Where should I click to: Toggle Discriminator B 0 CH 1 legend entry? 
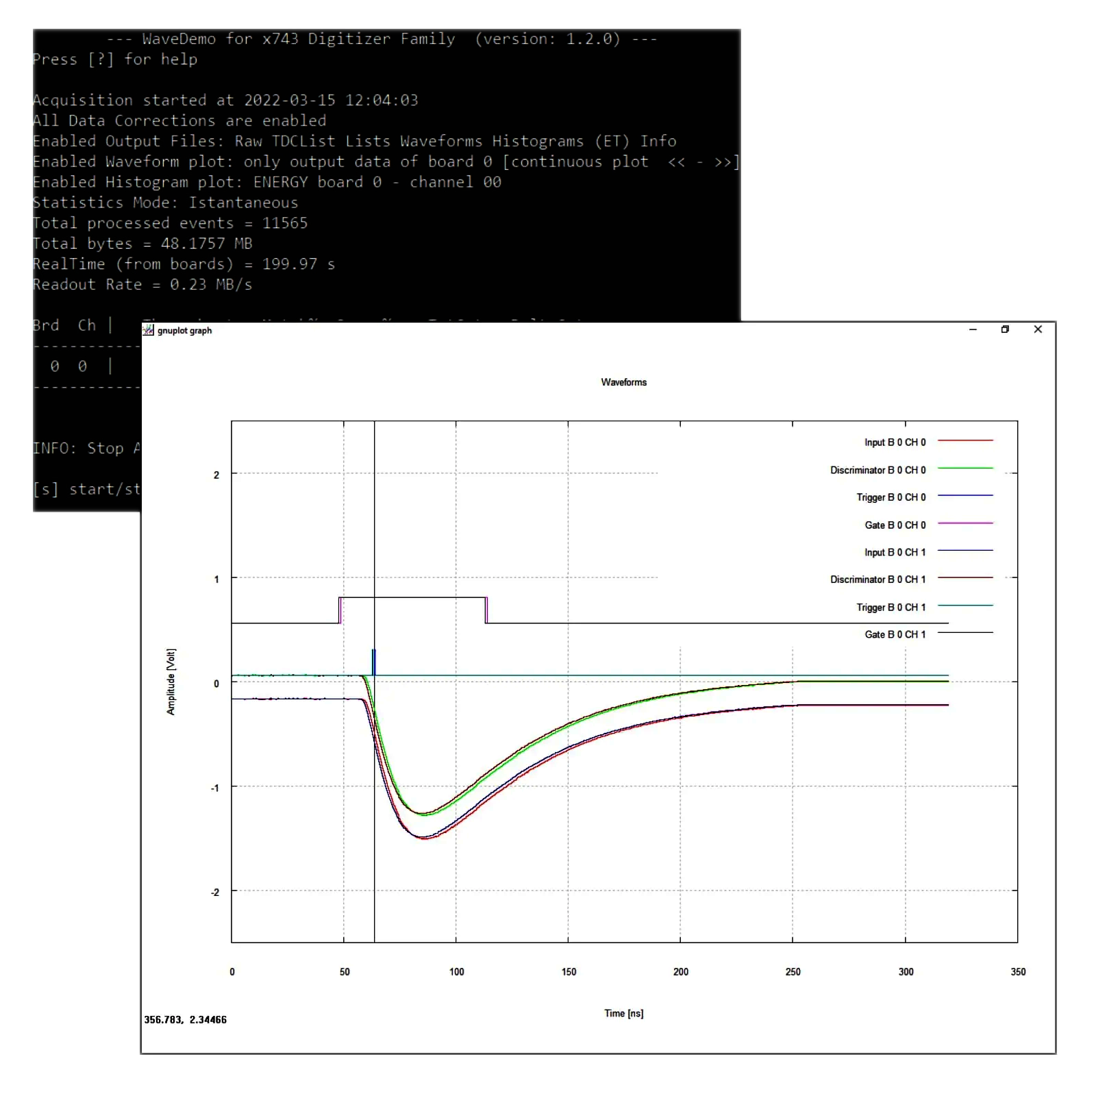click(877, 580)
